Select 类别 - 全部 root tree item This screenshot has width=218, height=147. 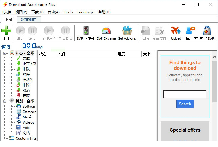pyautogui.click(x=25, y=101)
